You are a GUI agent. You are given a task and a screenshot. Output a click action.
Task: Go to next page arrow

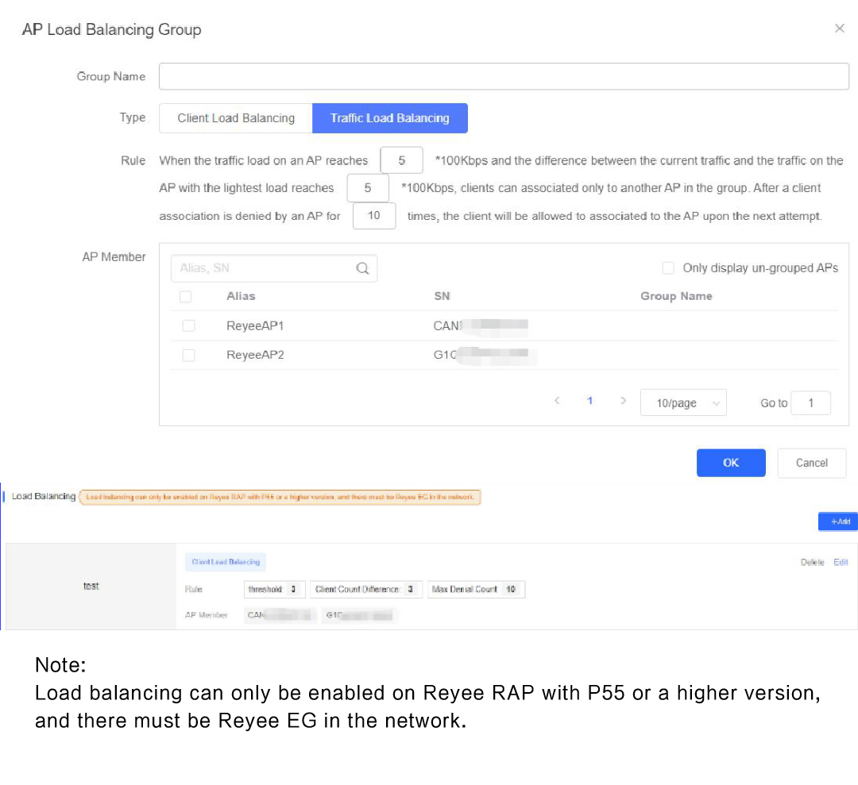tap(623, 401)
